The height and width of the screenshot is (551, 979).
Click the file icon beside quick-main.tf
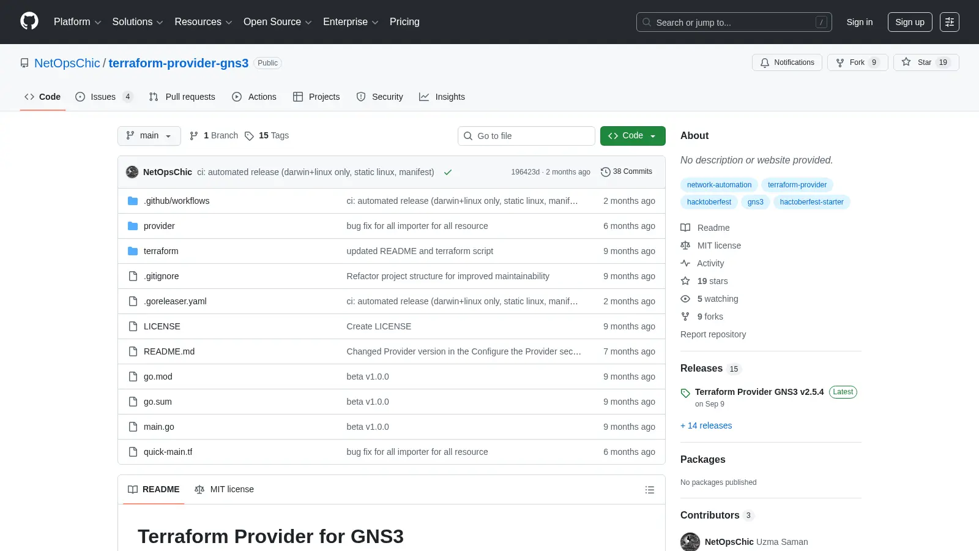coord(133,452)
